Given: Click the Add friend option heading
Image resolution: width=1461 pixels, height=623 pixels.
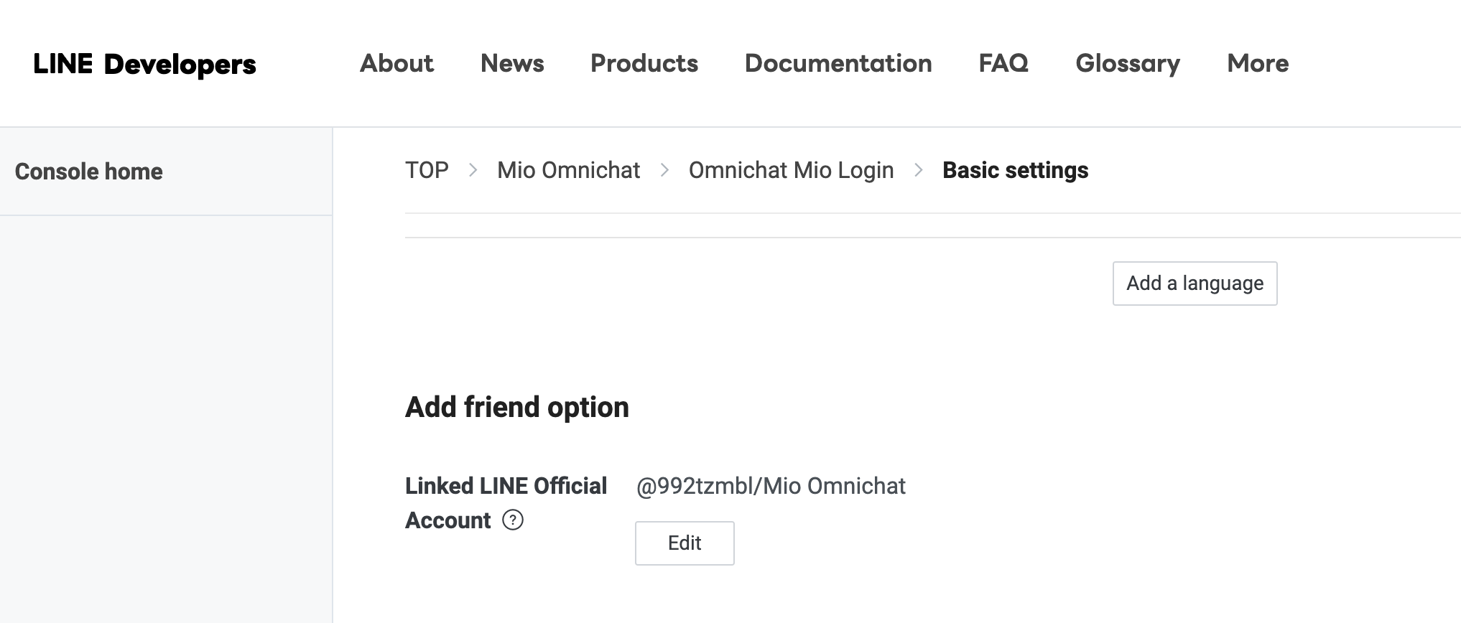Looking at the screenshot, I should pyautogui.click(x=517, y=407).
